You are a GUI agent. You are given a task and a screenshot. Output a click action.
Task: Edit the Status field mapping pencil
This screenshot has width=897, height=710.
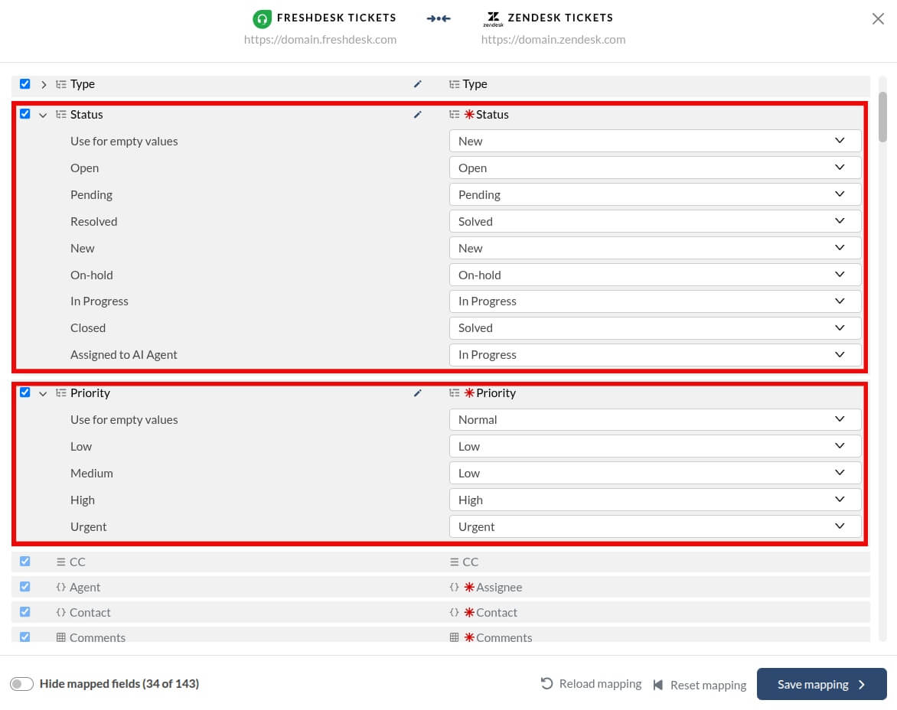tap(418, 114)
